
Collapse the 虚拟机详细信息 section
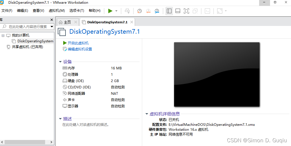click(x=147, y=114)
